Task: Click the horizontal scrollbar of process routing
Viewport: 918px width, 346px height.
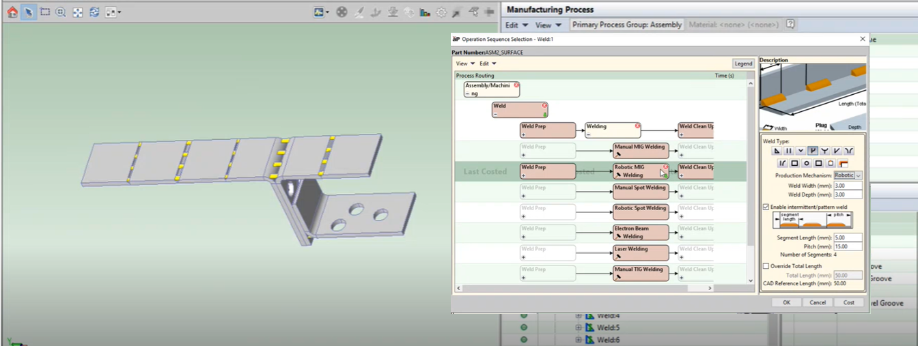Action: point(584,288)
